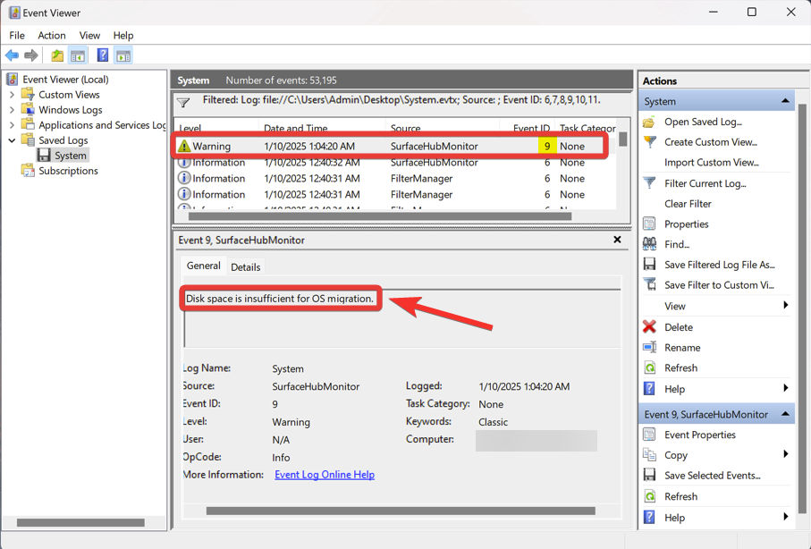
Task: Open help via the toolbar question mark icon
Action: 103,55
